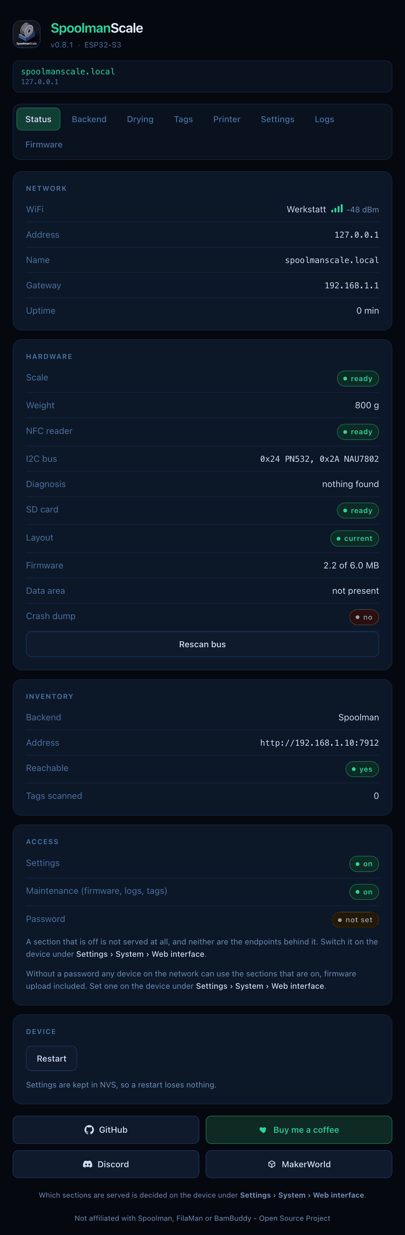Open the GitHub link button
This screenshot has height=1235, width=405.
coord(106,1130)
